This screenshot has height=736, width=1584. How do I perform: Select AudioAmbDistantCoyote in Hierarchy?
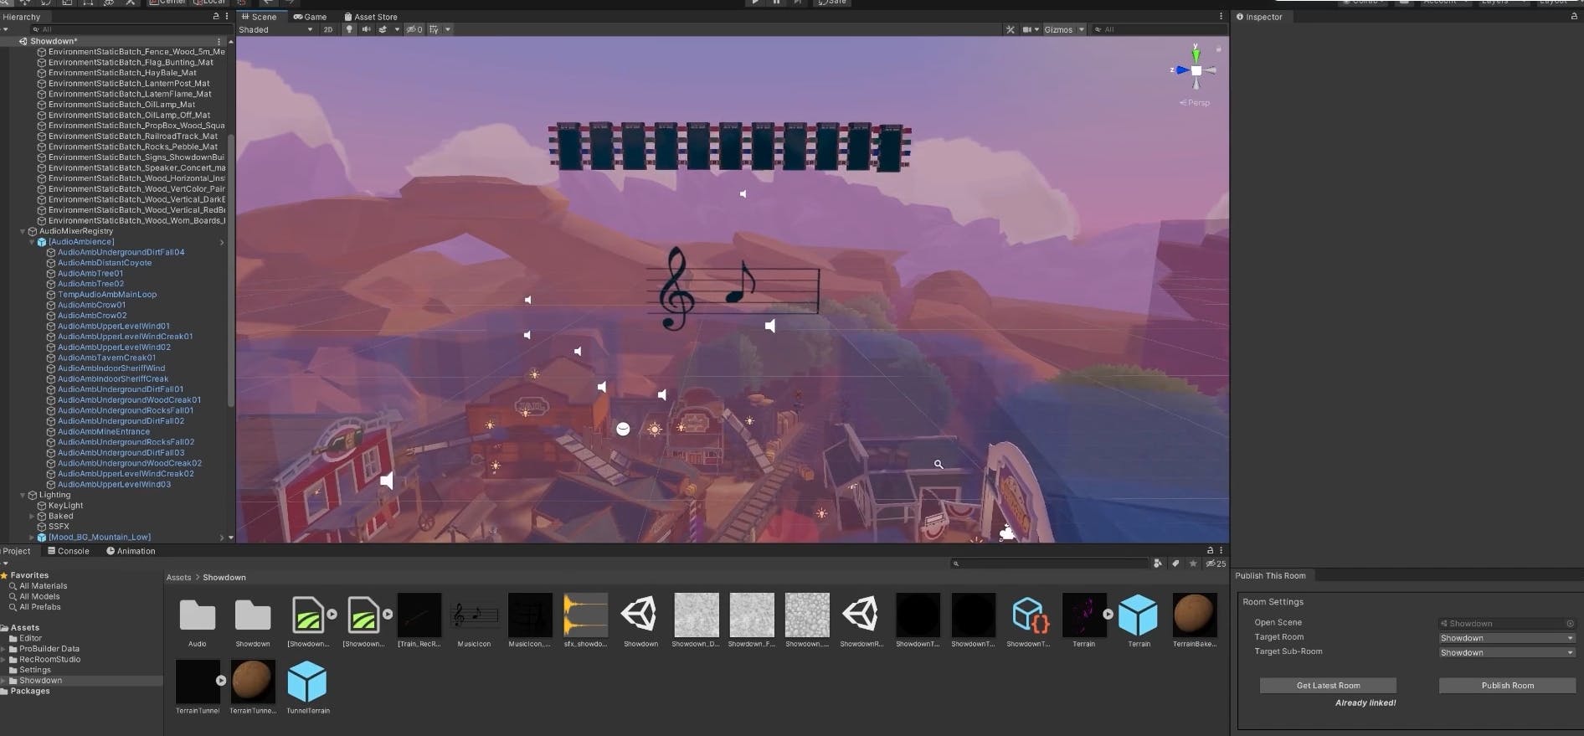105,263
